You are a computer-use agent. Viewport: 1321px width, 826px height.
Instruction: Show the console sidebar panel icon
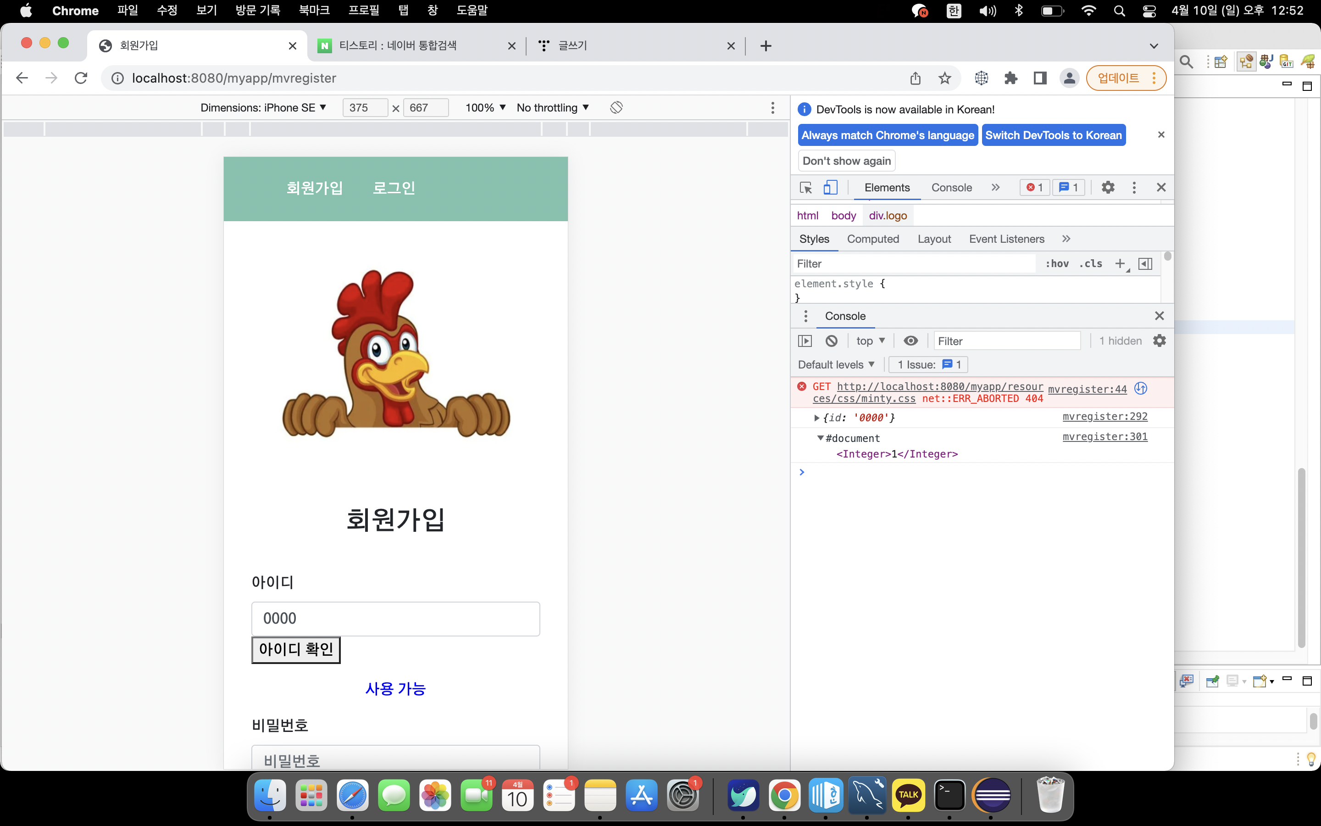click(805, 341)
